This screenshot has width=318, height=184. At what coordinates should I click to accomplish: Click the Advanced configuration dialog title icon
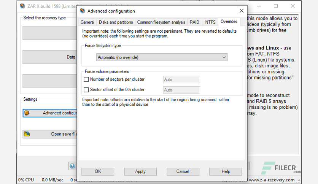tap(83, 11)
